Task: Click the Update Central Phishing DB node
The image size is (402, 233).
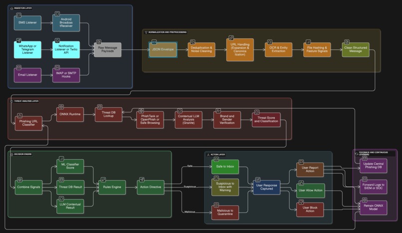Action: (x=373, y=166)
